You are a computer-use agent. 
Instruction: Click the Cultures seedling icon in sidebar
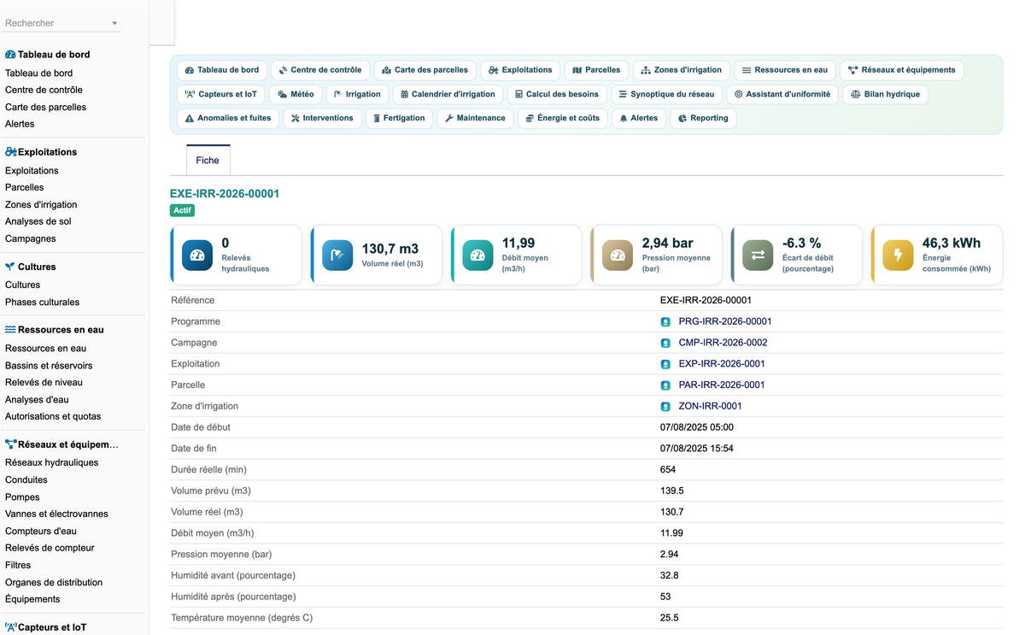(10, 267)
